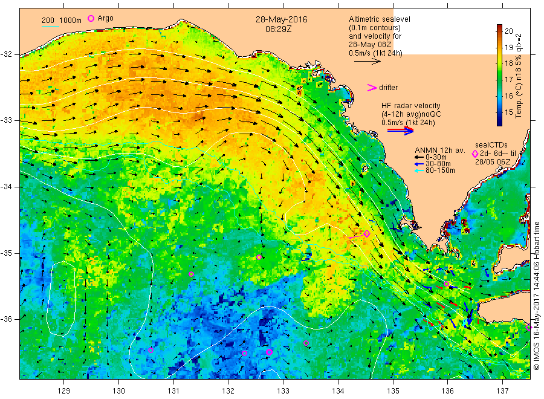Click the '1000m' depth contour label
Image resolution: width=544 pixels, height=399 pixels.
pyautogui.click(x=71, y=21)
